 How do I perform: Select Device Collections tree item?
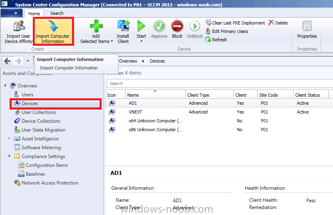point(41,121)
